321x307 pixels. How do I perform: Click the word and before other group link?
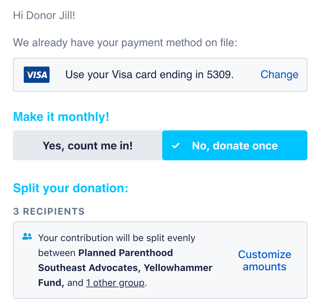pos(75,283)
